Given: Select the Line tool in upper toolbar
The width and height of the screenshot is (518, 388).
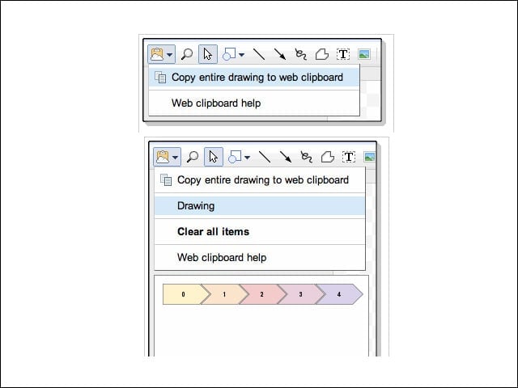Looking at the screenshot, I should [259, 54].
